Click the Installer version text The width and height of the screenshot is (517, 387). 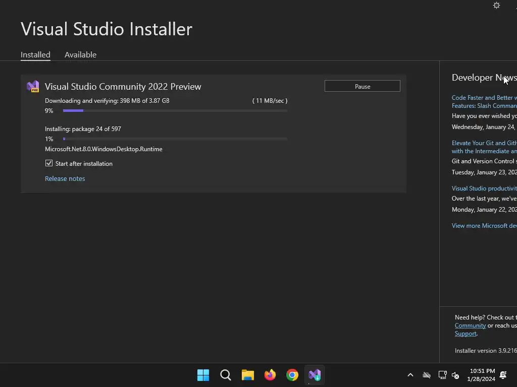[x=486, y=351]
